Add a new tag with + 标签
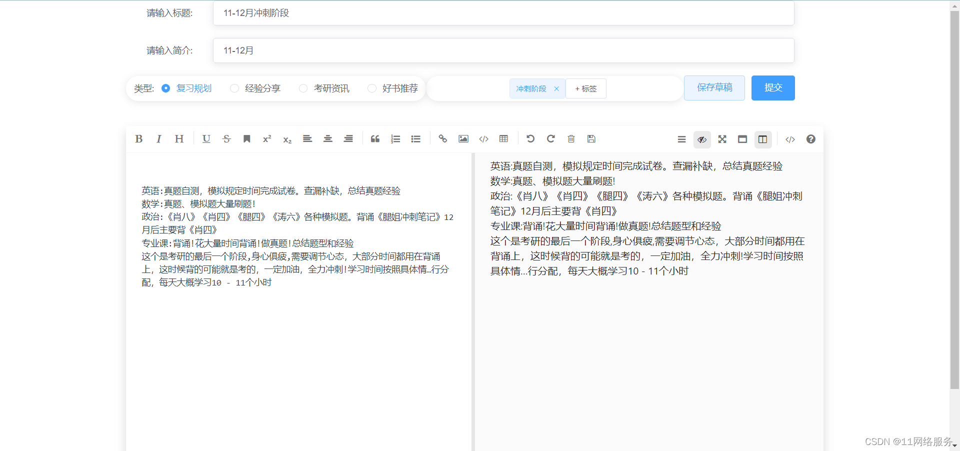This screenshot has height=451, width=960. (586, 89)
